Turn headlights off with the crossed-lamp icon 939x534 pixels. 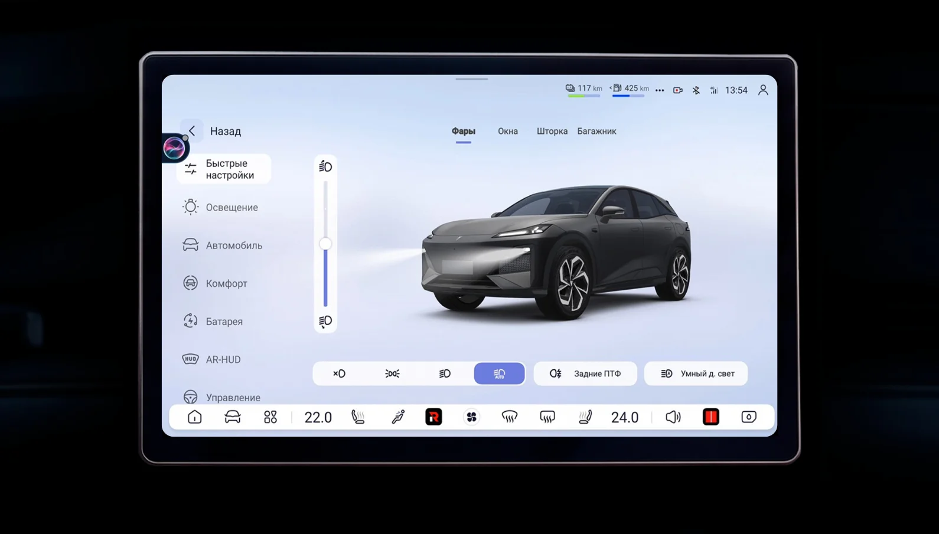click(x=339, y=374)
